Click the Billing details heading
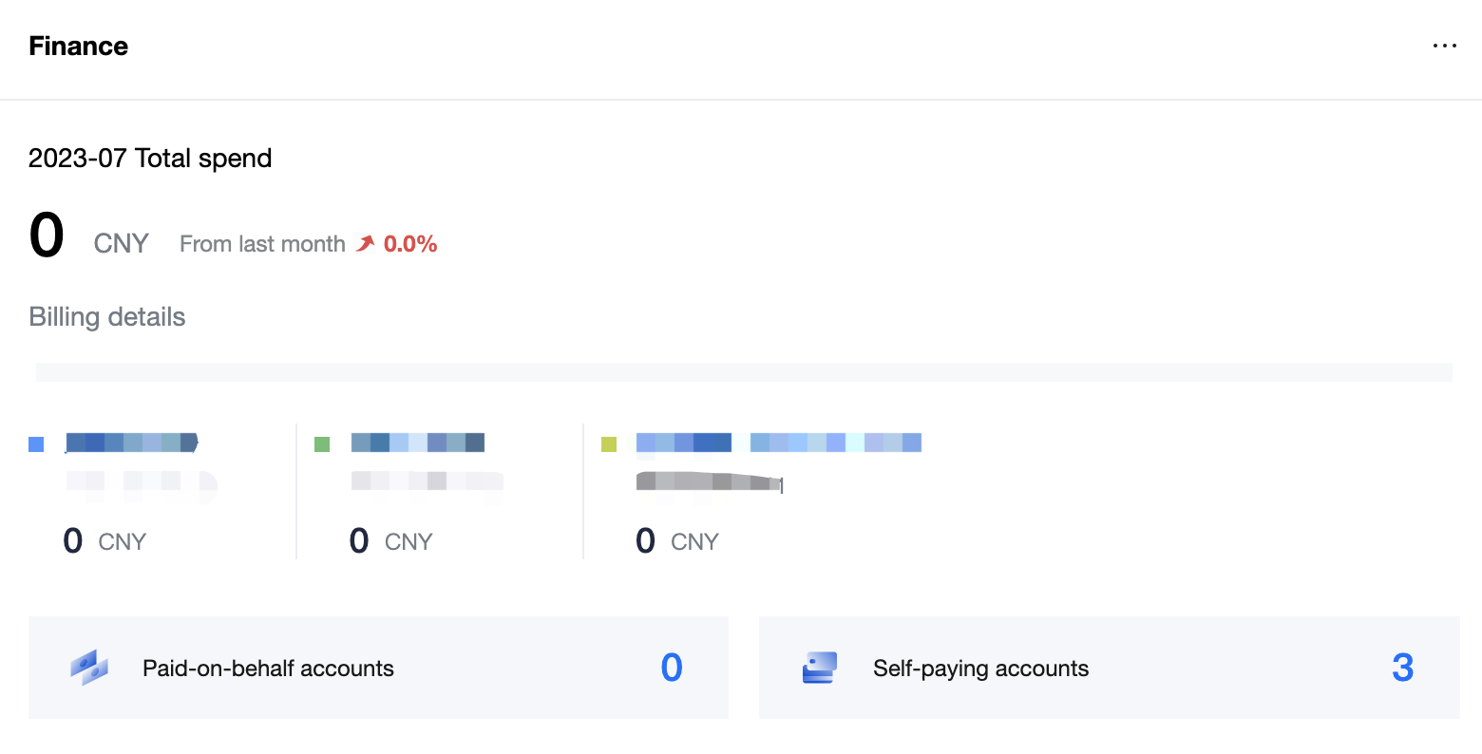This screenshot has width=1482, height=754. 107,317
